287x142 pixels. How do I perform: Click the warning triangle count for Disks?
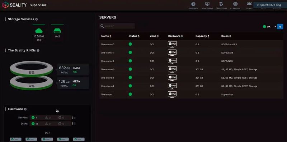[x=48, y=124]
